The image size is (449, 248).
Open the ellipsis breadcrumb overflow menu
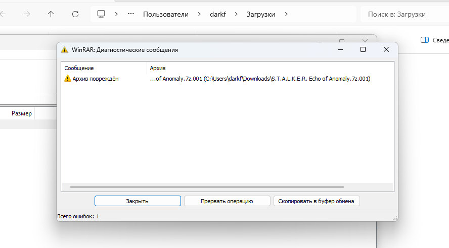tap(131, 14)
